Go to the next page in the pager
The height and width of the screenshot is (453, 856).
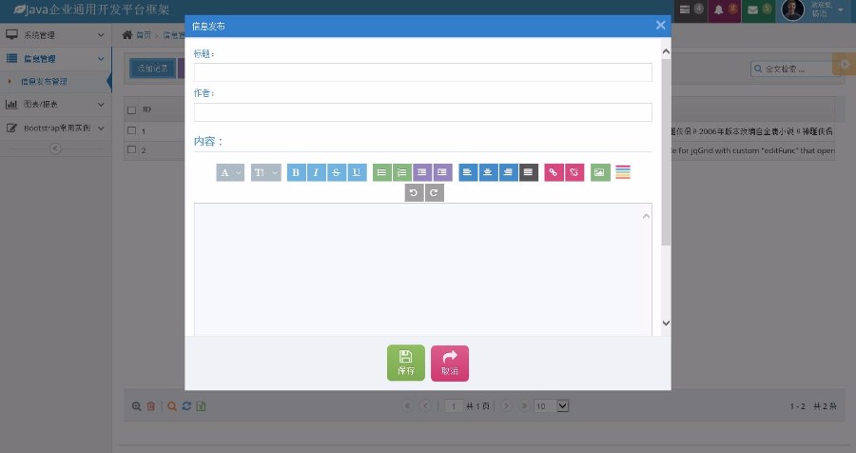click(506, 406)
